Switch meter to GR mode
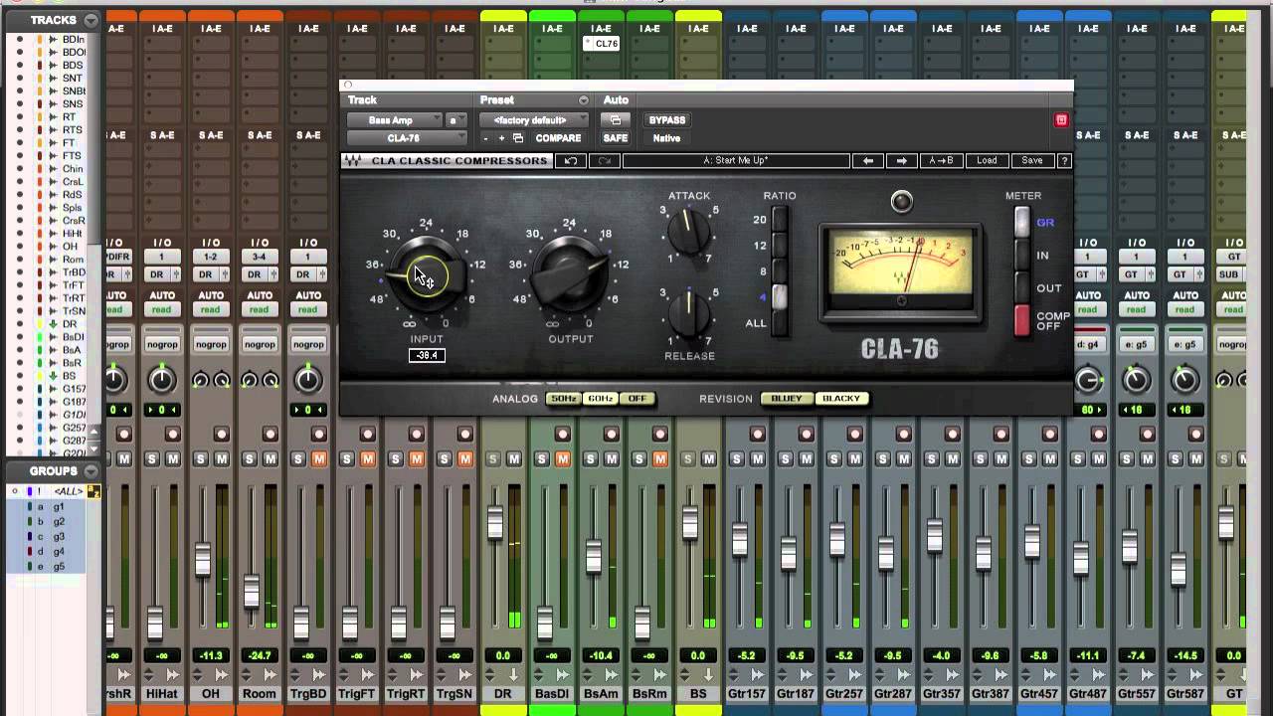The height and width of the screenshot is (716, 1273). [x=1021, y=223]
